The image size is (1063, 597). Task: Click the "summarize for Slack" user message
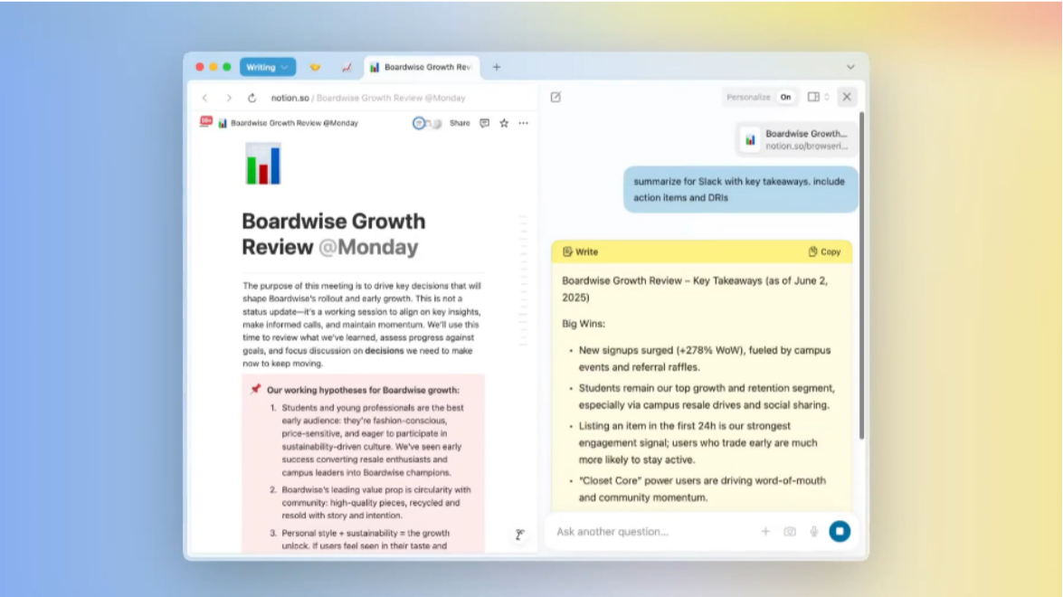(740, 190)
